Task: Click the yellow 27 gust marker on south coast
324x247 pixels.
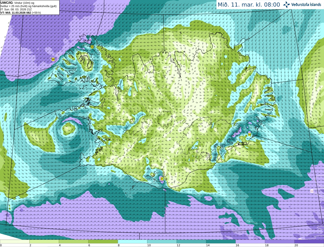Action: pyautogui.click(x=162, y=179)
